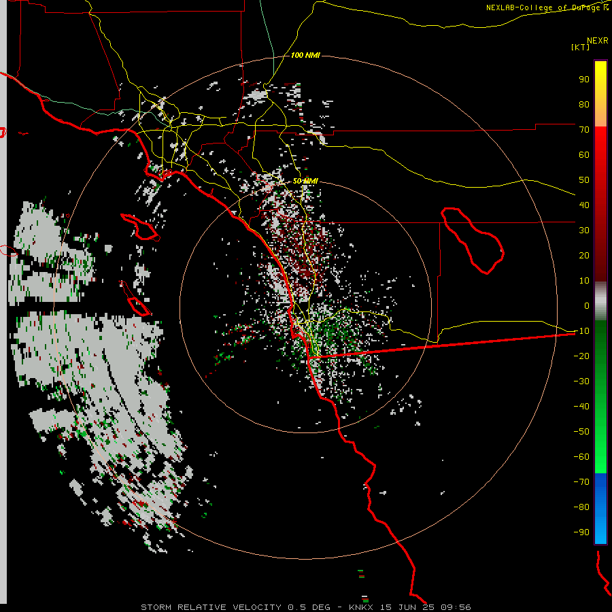The image size is (612, 612).
Task: Click the 15 JUN 25 date in the caption
Action: pyautogui.click(x=408, y=607)
